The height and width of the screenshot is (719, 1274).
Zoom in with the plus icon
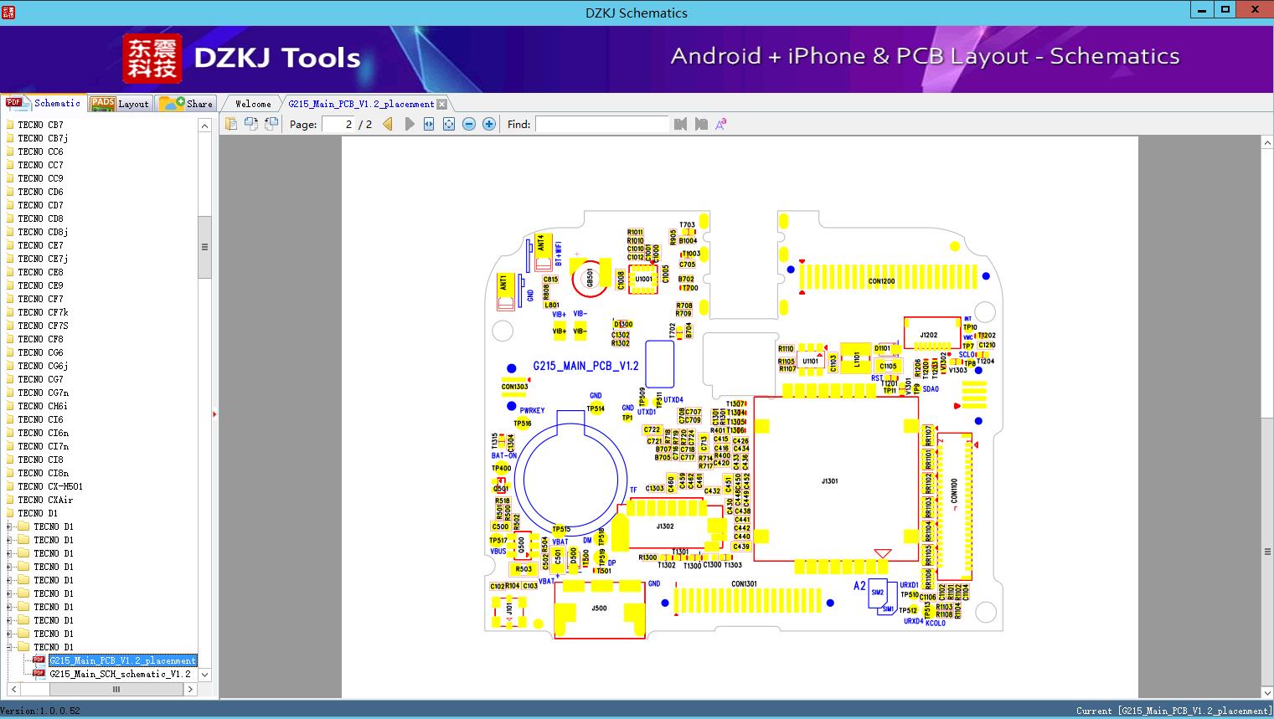tap(489, 124)
